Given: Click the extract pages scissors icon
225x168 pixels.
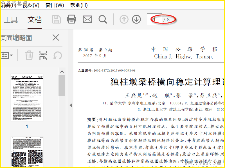Looking at the screenshot, I should pyautogui.click(x=43, y=55).
